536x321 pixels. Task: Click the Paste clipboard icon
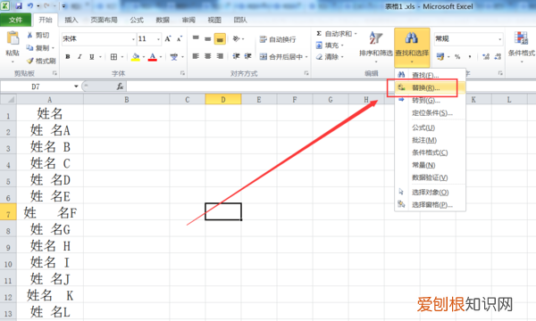[x=13, y=38]
